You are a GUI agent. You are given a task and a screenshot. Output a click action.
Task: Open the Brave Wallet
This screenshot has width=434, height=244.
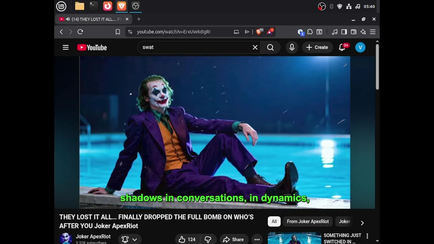tap(354, 32)
